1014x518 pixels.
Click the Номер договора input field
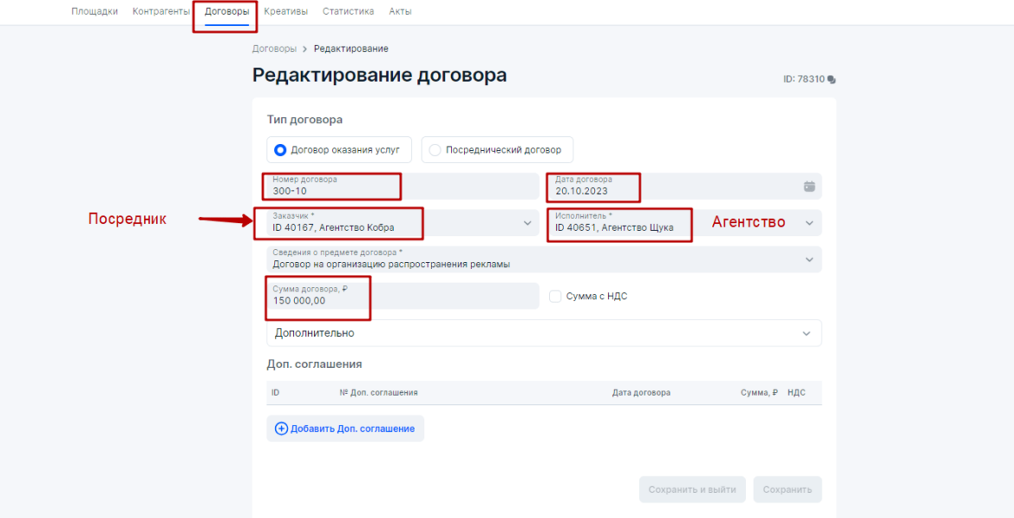pyautogui.click(x=402, y=186)
